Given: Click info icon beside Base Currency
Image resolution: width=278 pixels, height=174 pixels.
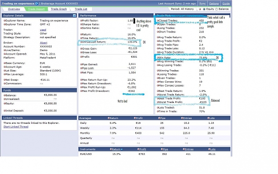Looking at the screenshot, I should click(4, 63).
